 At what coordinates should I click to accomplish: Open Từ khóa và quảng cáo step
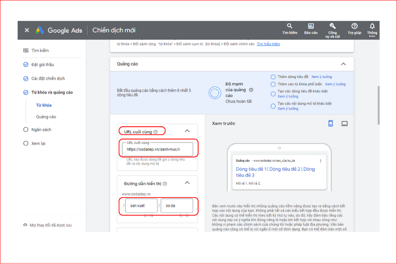[52, 92]
